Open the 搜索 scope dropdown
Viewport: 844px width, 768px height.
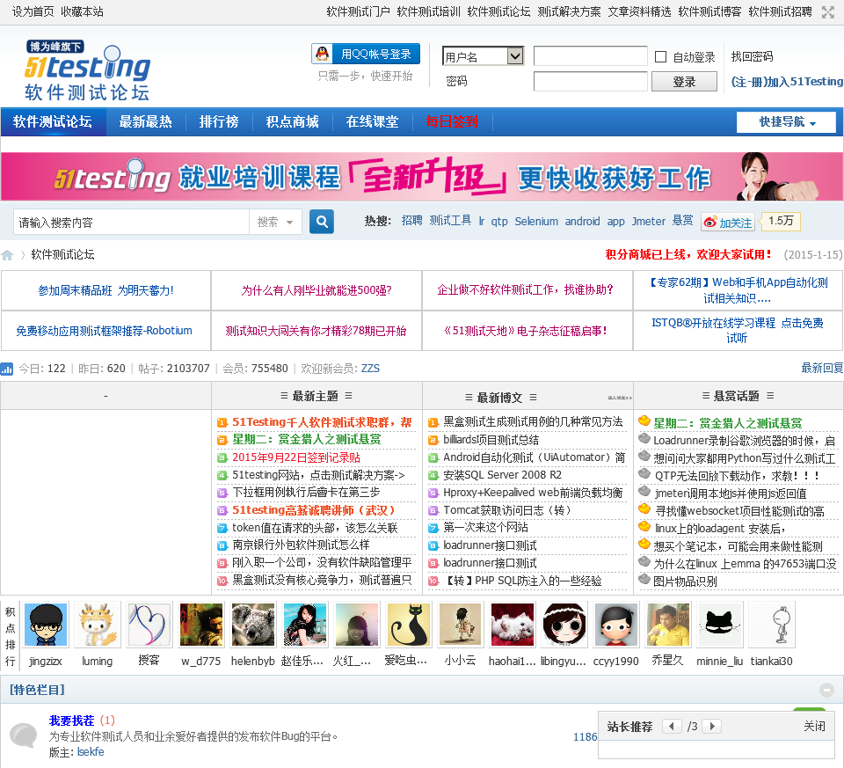point(275,222)
